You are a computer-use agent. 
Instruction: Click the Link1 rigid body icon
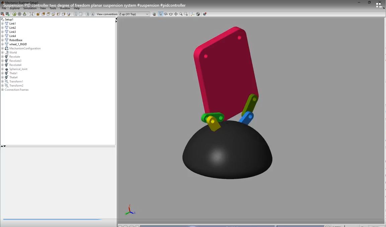(7, 24)
